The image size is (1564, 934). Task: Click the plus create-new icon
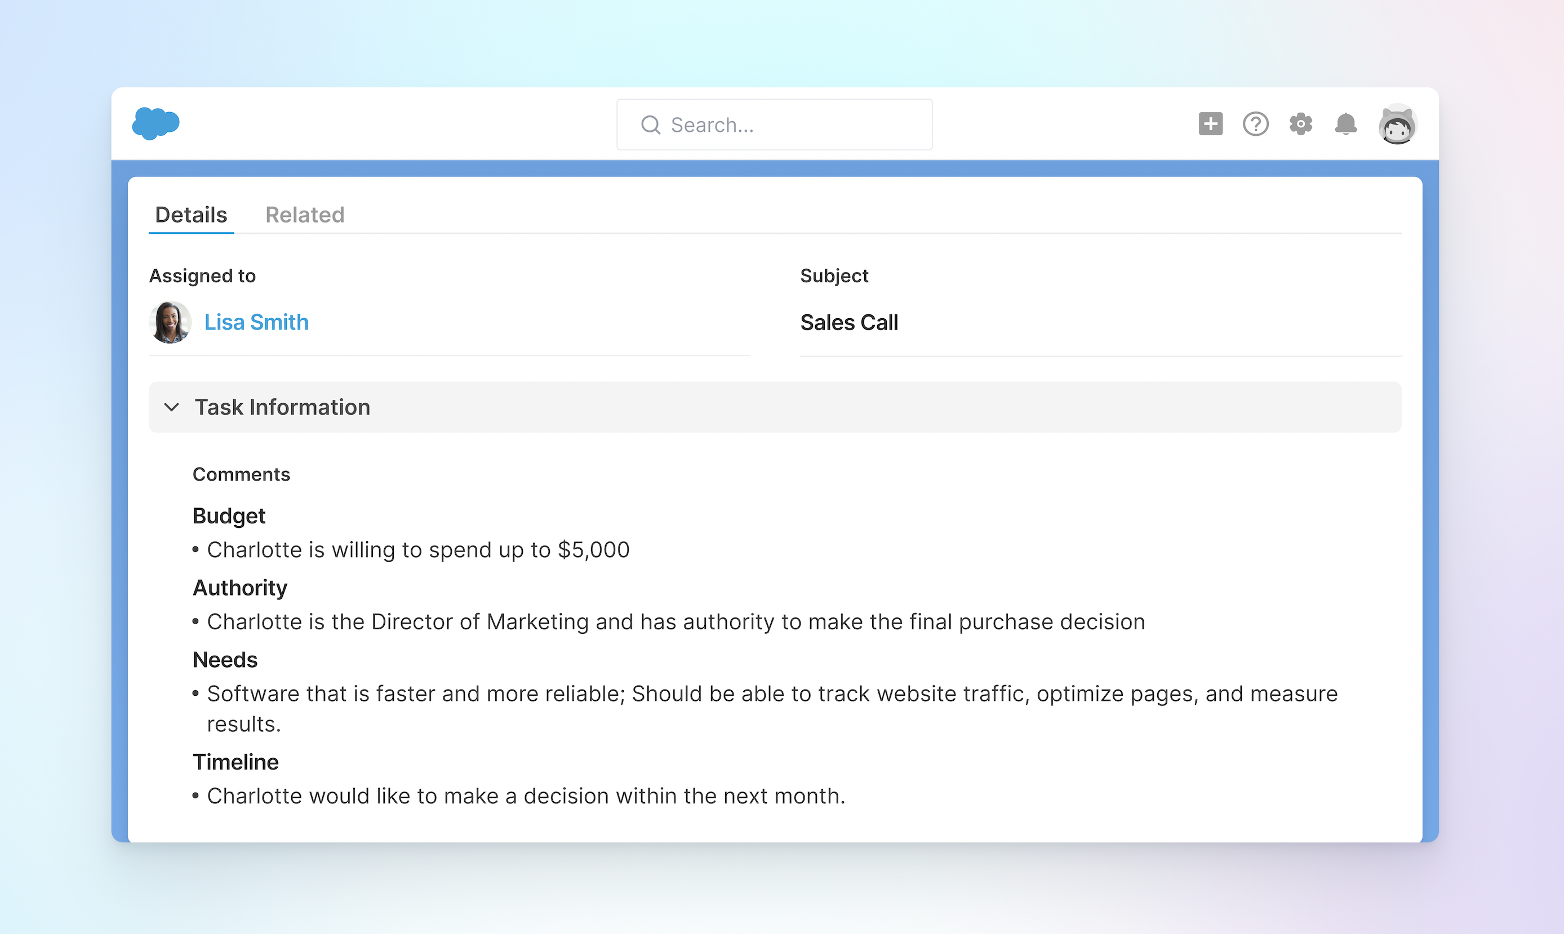pos(1210,124)
